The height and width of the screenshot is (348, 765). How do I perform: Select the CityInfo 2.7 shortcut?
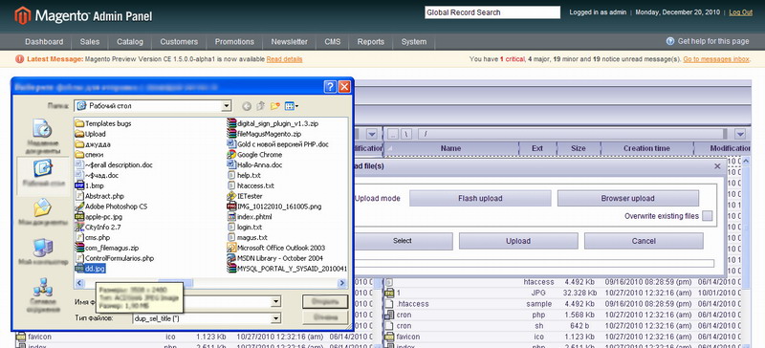click(98, 227)
